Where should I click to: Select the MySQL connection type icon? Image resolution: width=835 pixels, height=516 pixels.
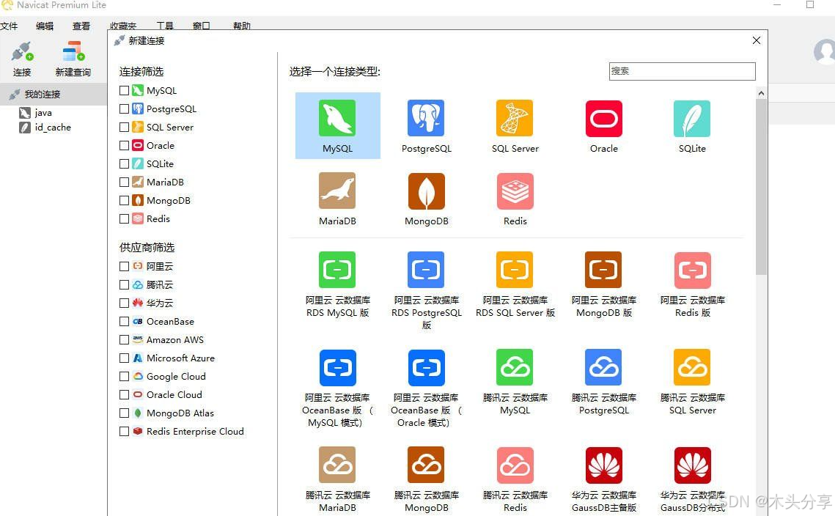[x=337, y=118]
